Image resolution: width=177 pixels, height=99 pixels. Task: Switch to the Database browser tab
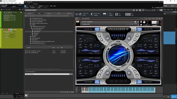point(49,13)
